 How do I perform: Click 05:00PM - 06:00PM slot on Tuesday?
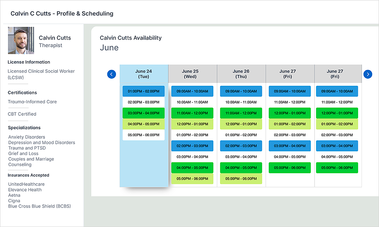tap(144, 135)
